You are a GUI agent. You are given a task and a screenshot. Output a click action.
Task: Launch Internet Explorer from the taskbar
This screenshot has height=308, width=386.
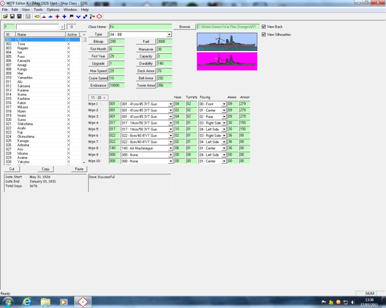[26, 302]
